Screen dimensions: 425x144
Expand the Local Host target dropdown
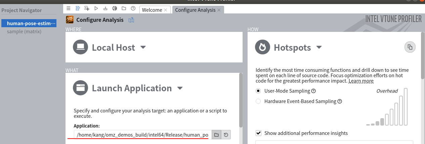[143, 47]
